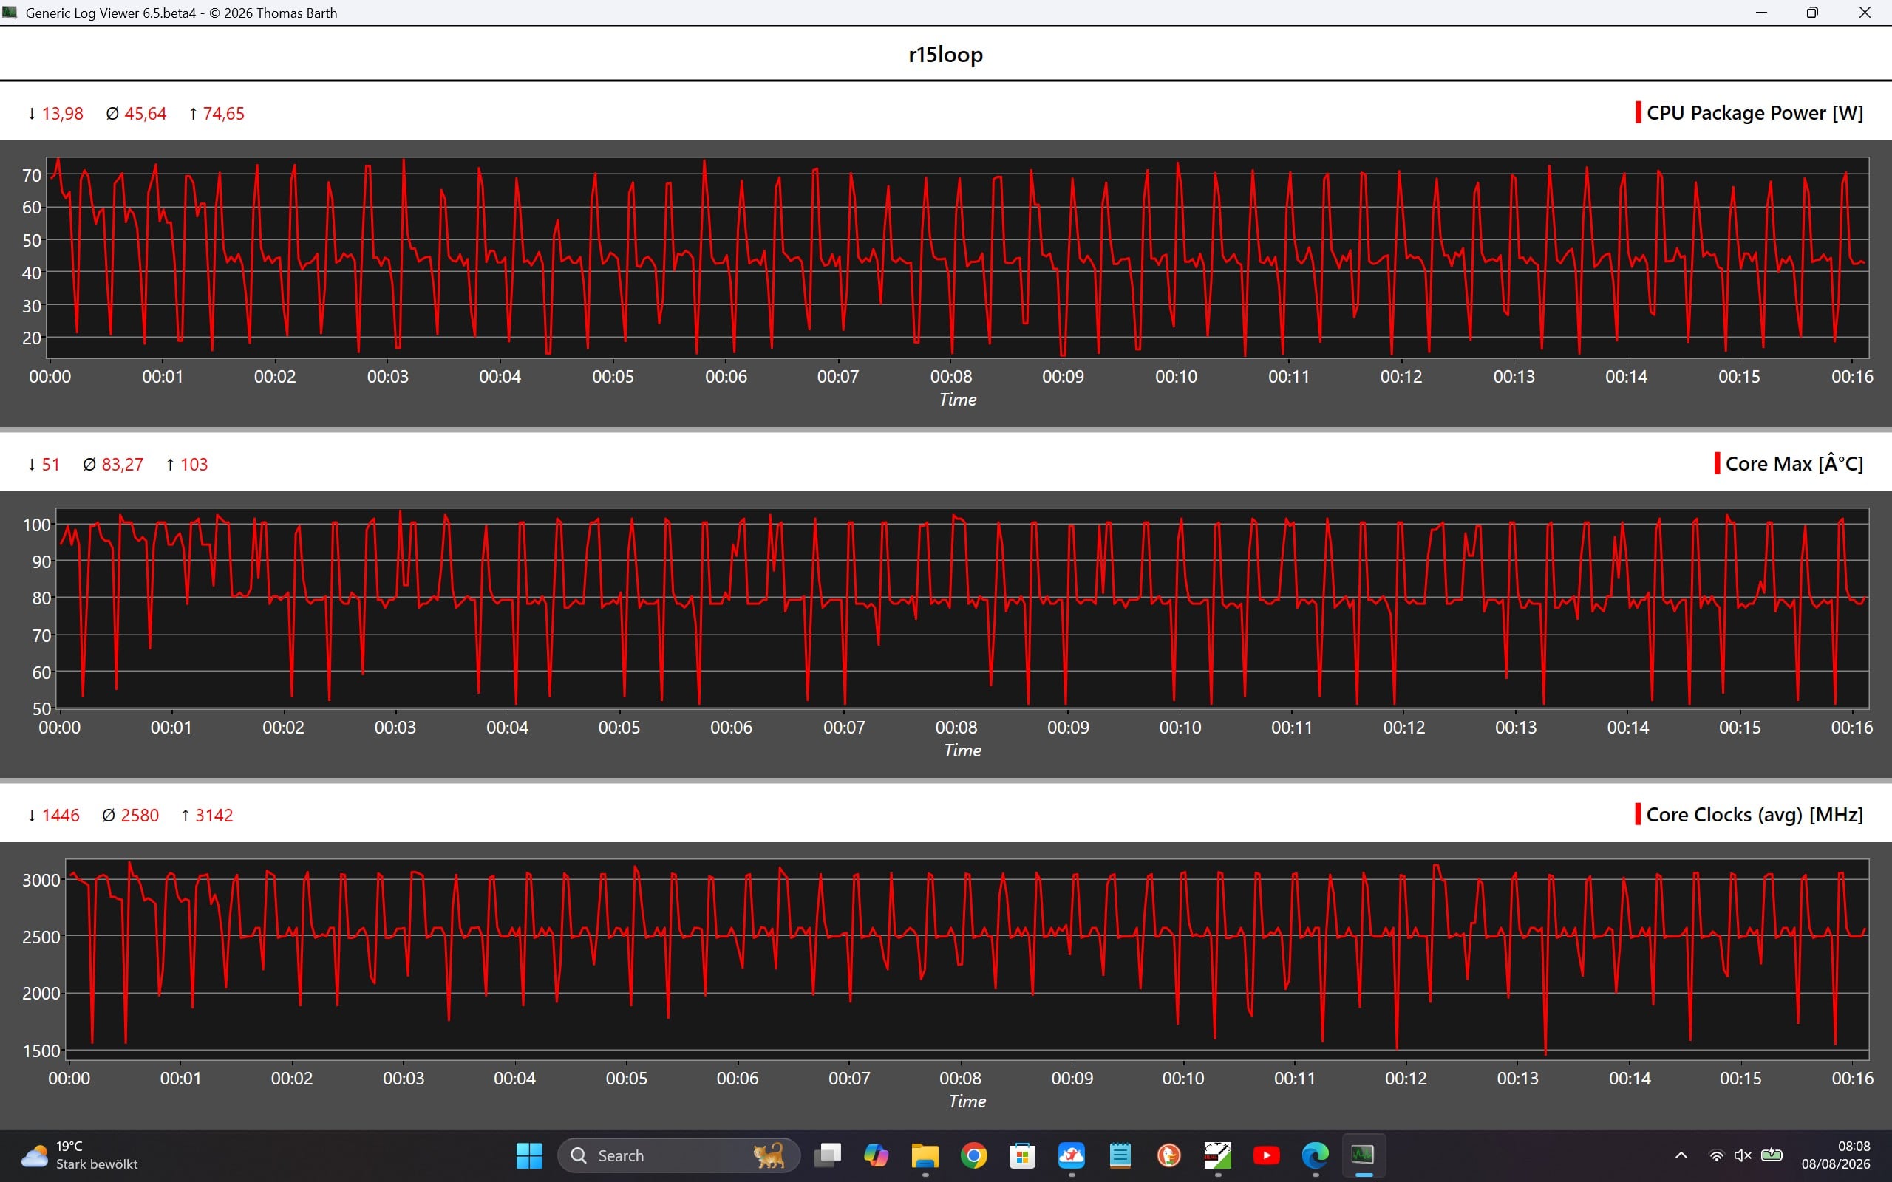Click the maximum clock value 3142

[x=214, y=816]
